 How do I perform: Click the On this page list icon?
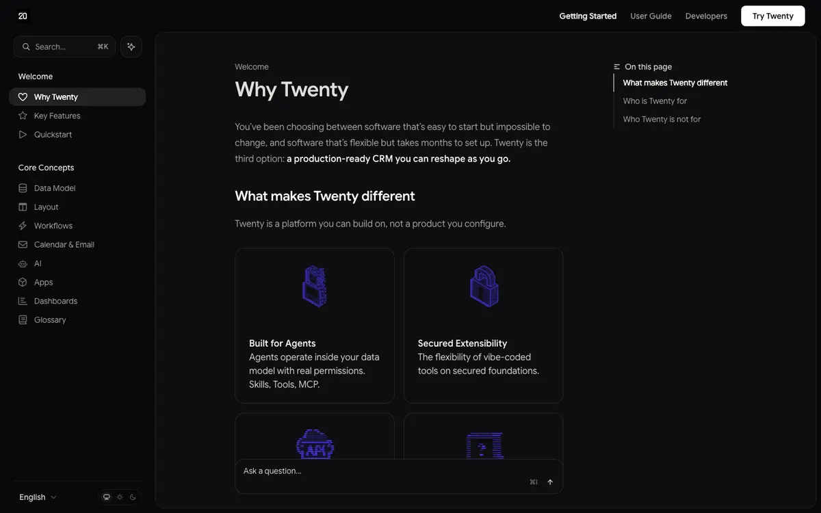pos(617,67)
